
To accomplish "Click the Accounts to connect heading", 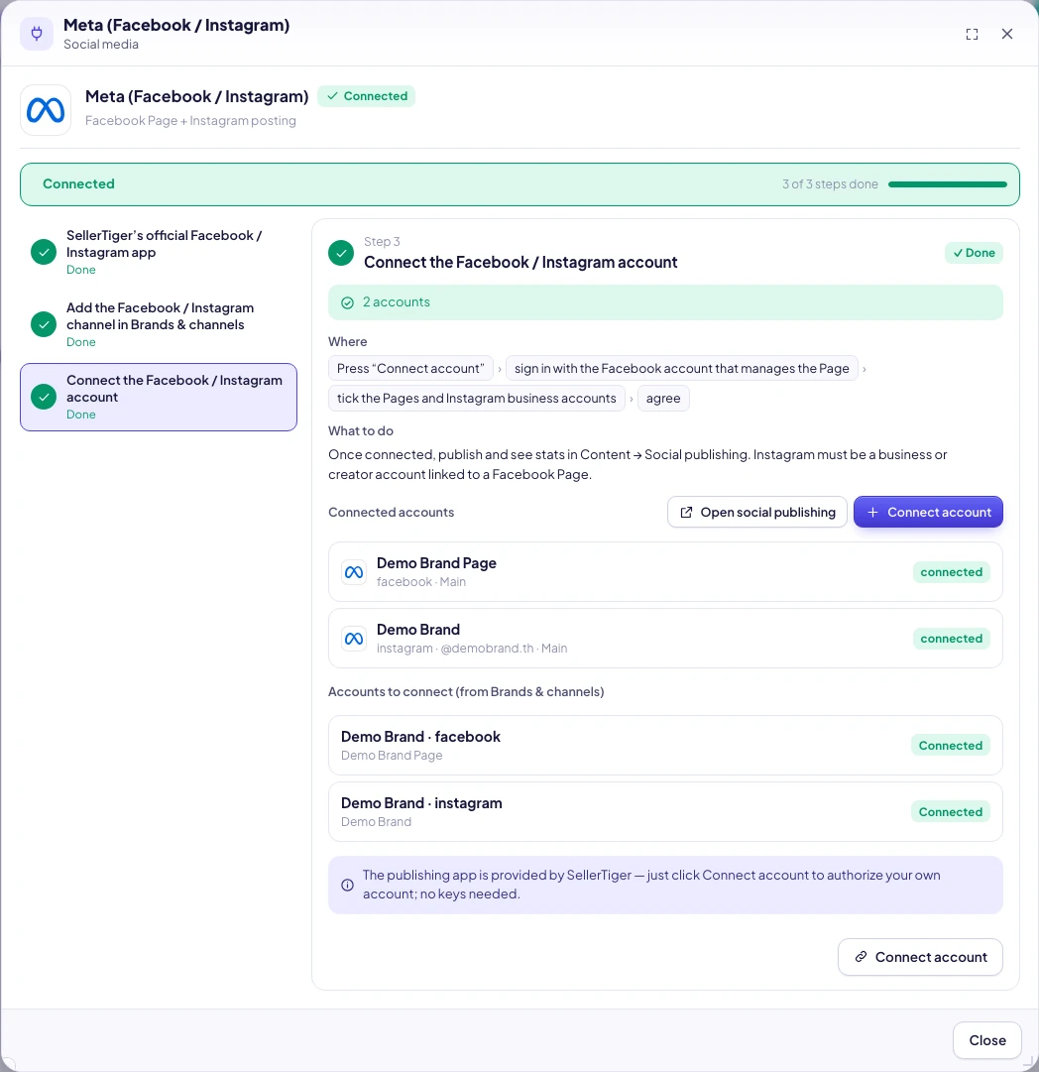I will 466,692.
